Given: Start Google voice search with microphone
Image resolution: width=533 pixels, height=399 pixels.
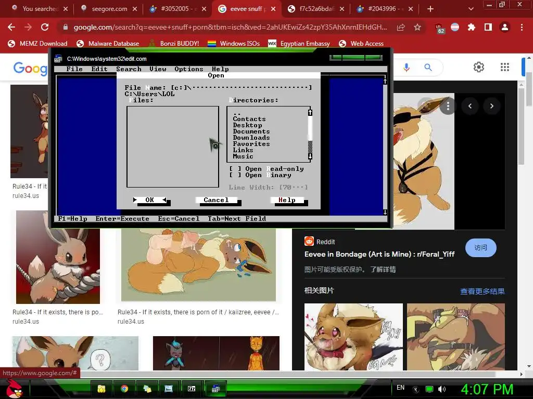Looking at the screenshot, I should coord(406,67).
